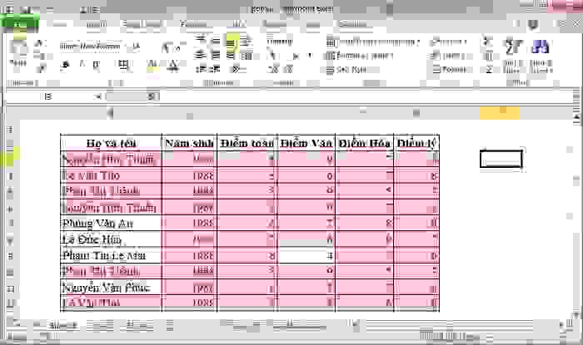
Task: Select the highlighted orange column header
Action: click(500, 113)
